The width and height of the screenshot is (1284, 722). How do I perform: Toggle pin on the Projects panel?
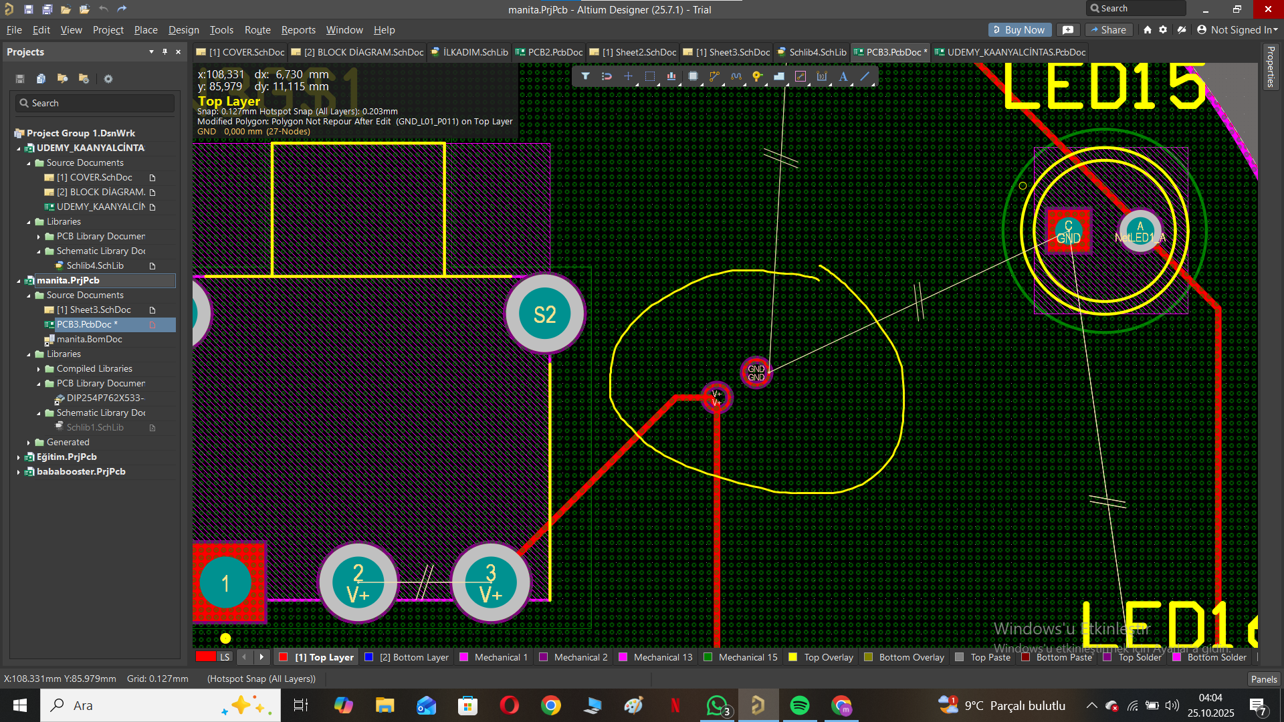point(165,51)
